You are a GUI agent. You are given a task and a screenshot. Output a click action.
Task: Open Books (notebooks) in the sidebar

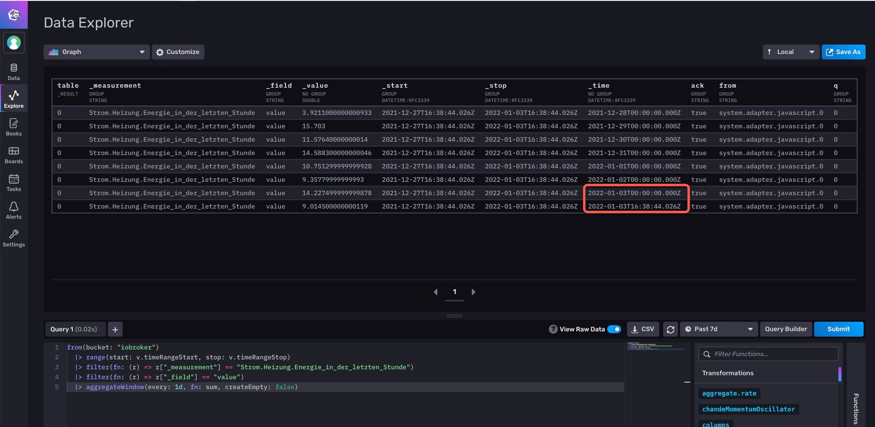pos(14,127)
